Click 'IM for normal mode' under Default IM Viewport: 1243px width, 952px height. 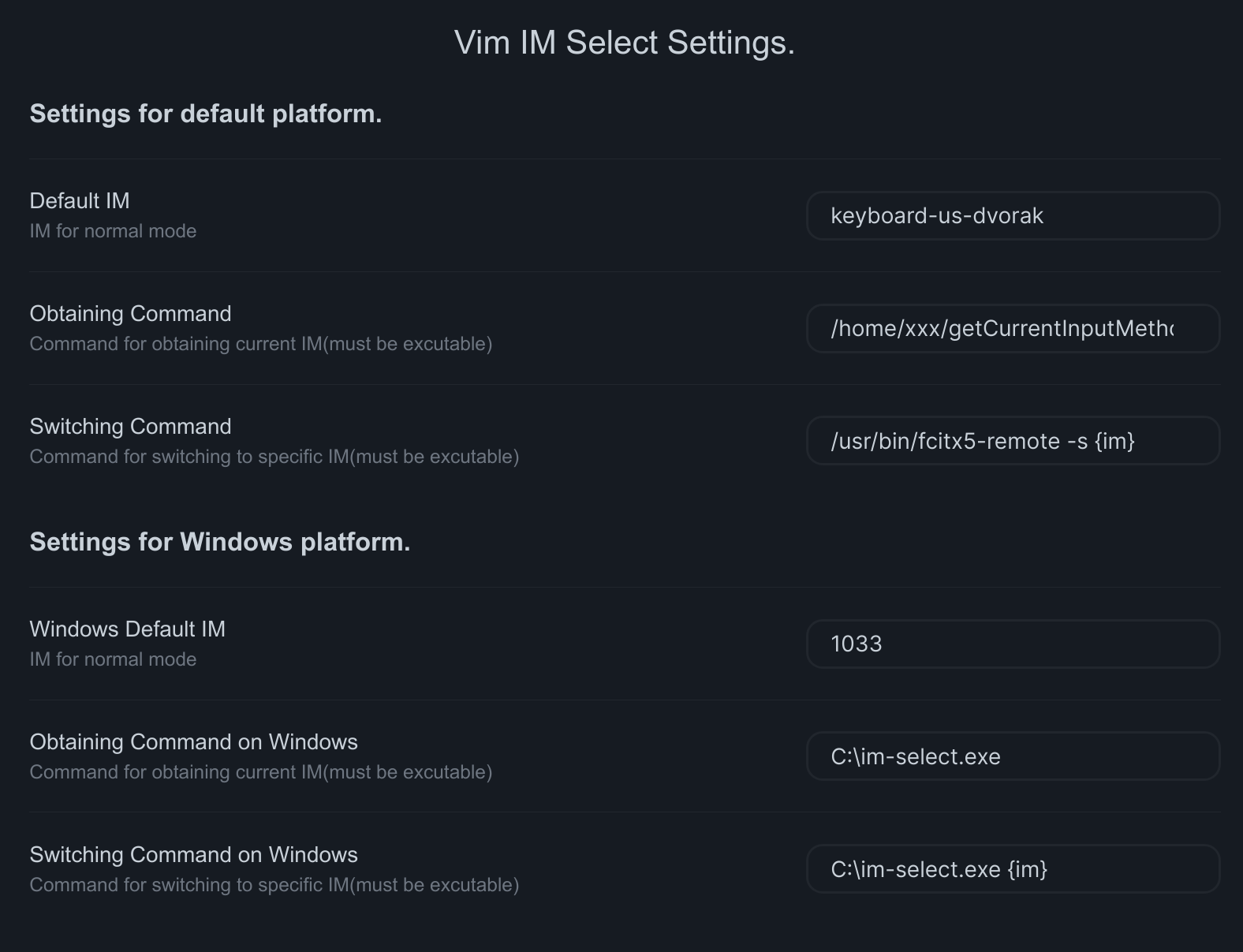(x=113, y=231)
